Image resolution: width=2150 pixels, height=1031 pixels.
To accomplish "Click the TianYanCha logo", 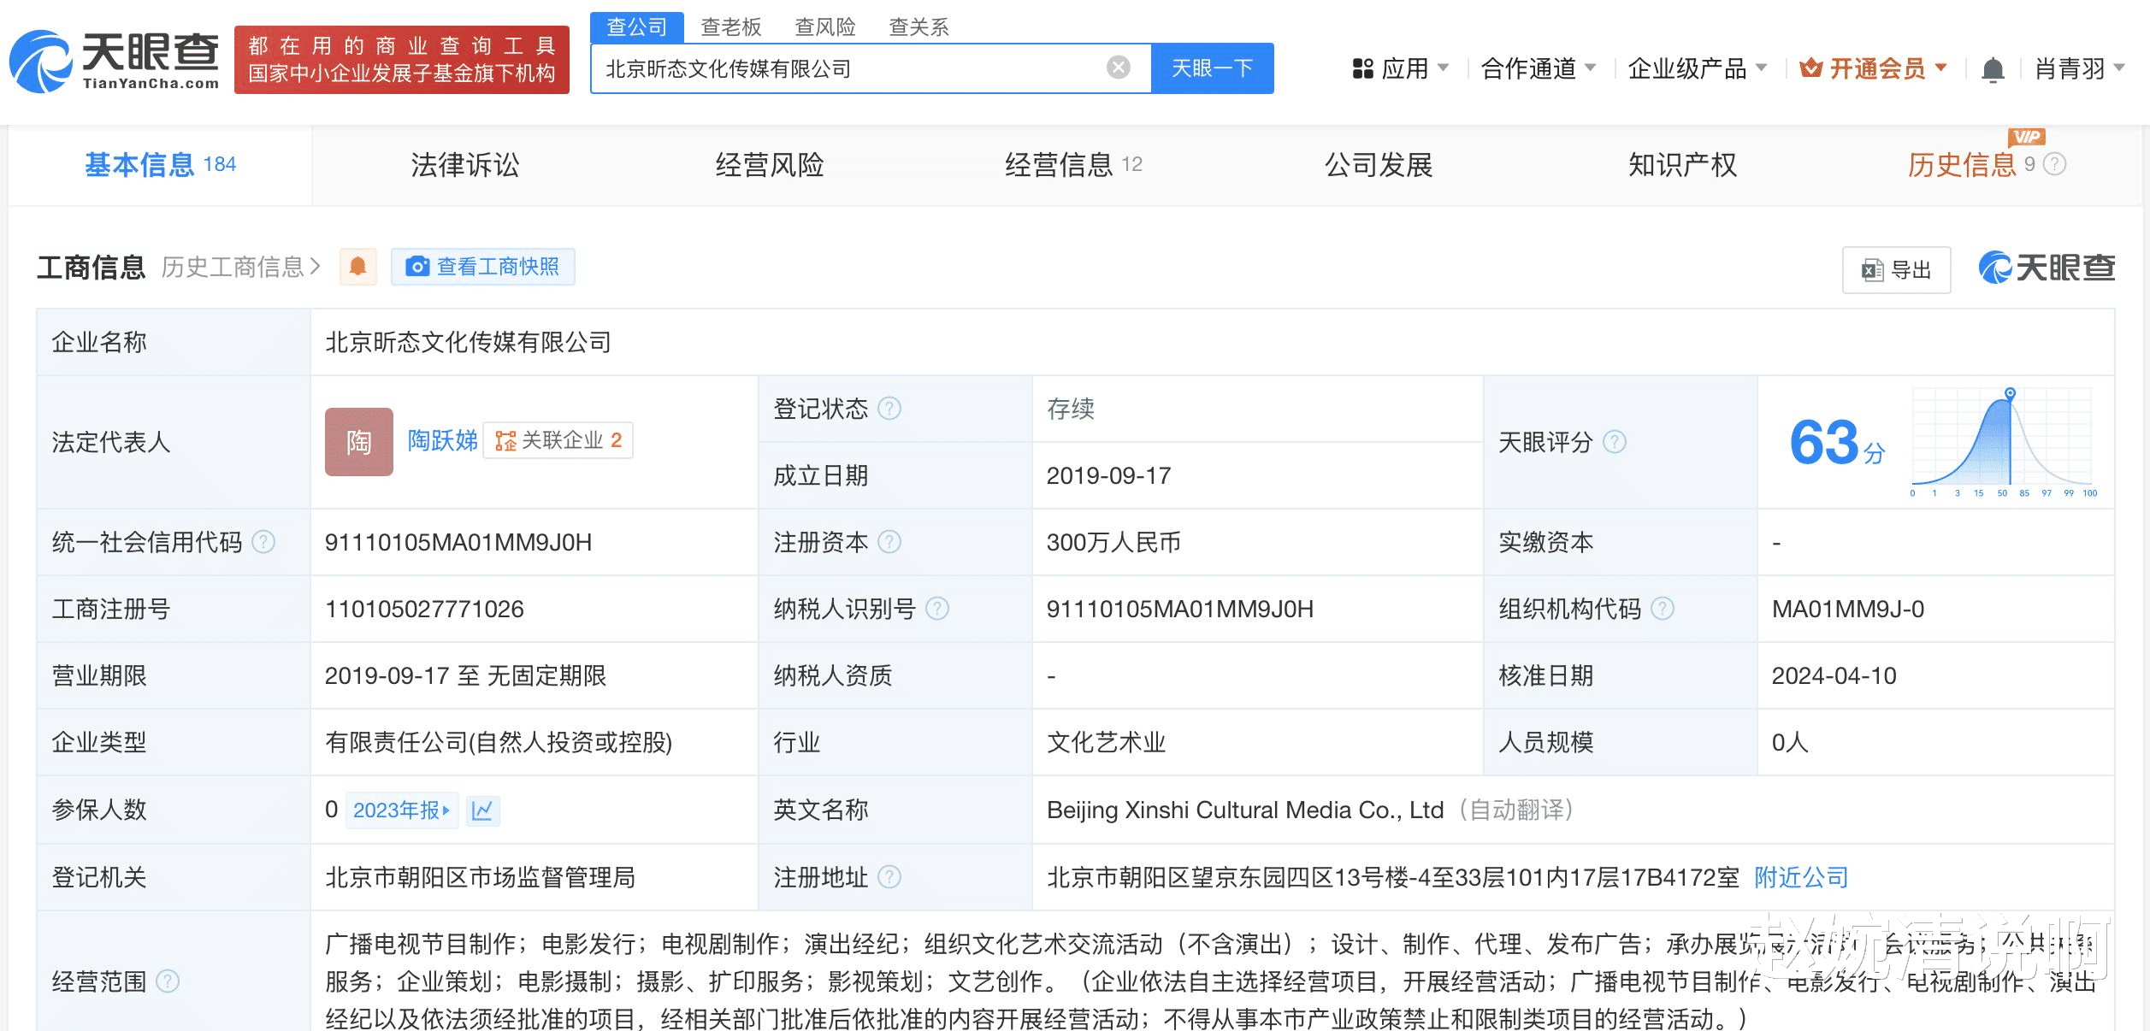I will point(115,60).
